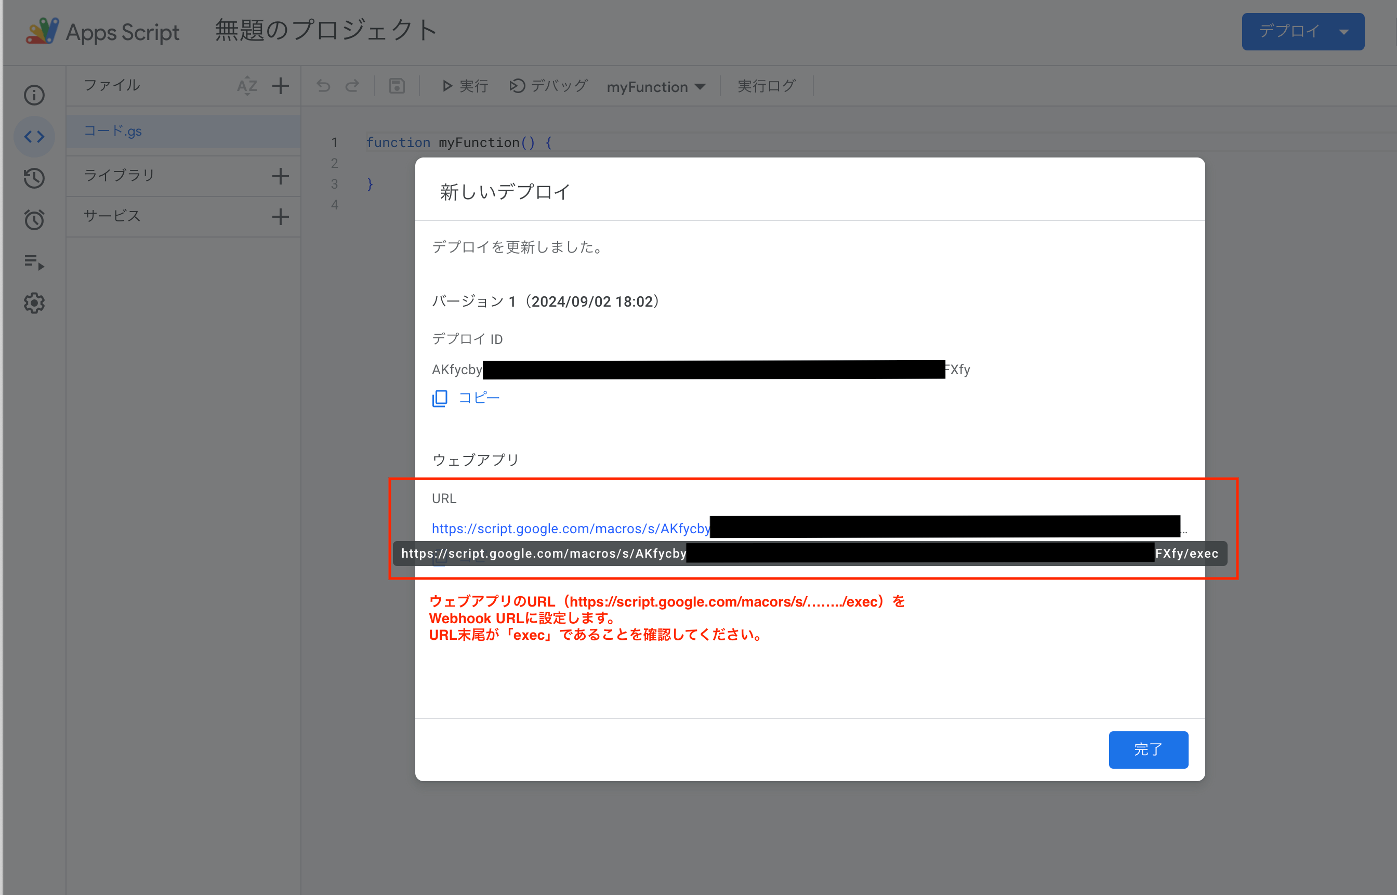Click the バージョン 1 timestamp text

click(x=546, y=301)
